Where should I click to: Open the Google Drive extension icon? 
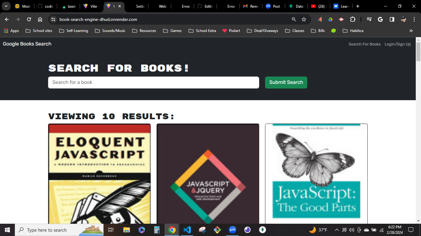pos(330,19)
